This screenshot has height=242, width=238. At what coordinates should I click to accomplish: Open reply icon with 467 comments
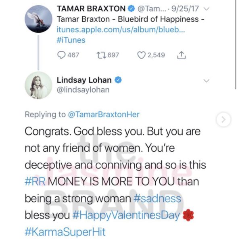pos(61,55)
